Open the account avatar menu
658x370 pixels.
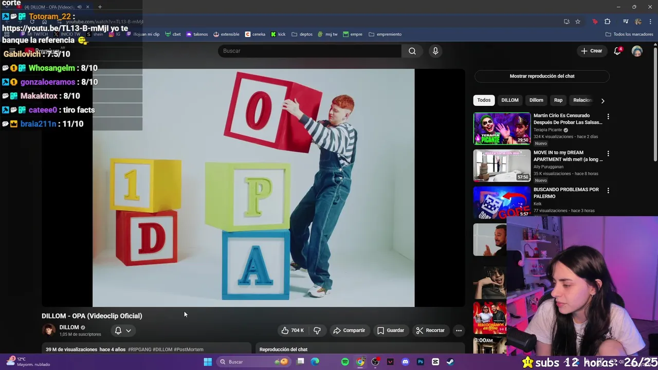[x=637, y=51]
